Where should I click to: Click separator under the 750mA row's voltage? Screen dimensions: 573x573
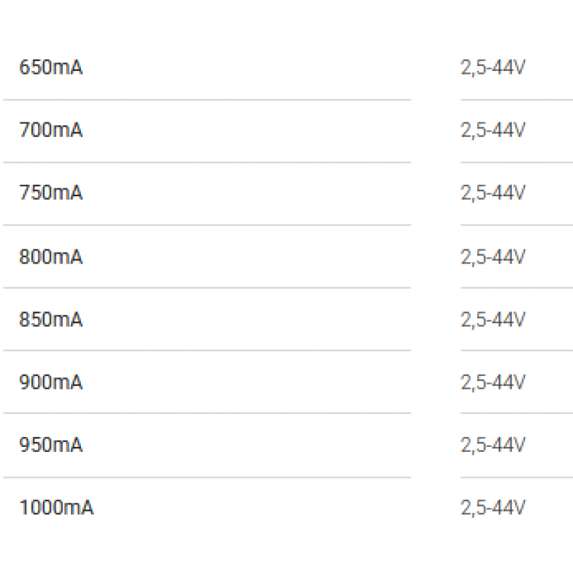[516, 225]
